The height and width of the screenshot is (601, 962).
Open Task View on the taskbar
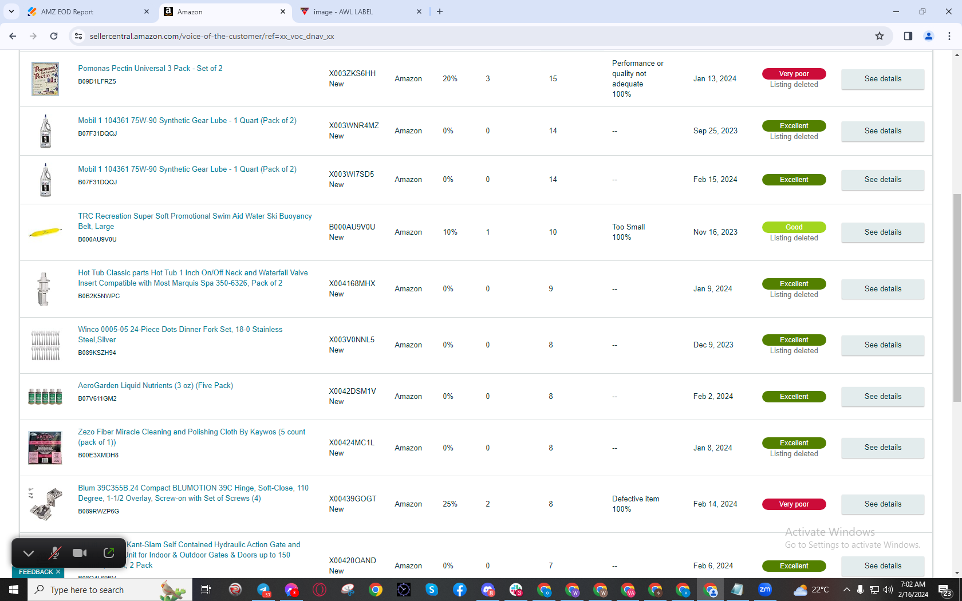[206, 590]
